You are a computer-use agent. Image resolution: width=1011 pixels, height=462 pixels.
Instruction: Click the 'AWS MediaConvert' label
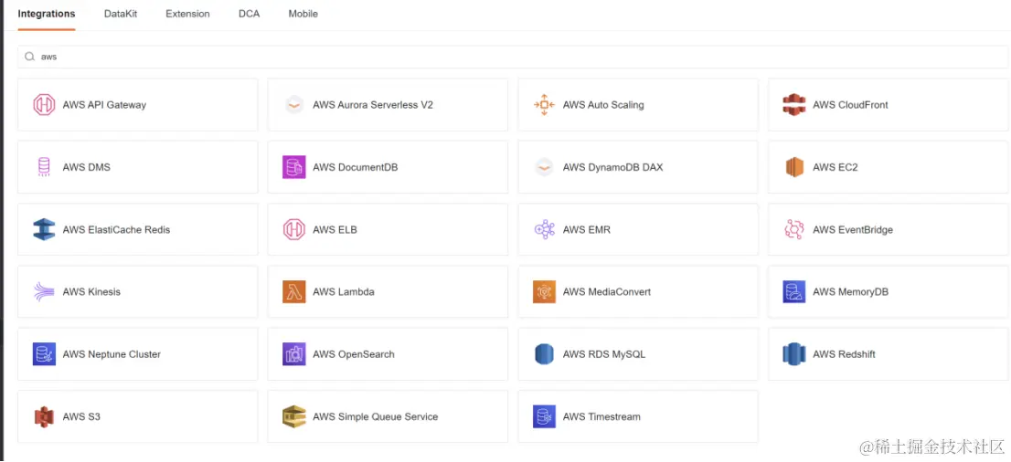(x=607, y=292)
